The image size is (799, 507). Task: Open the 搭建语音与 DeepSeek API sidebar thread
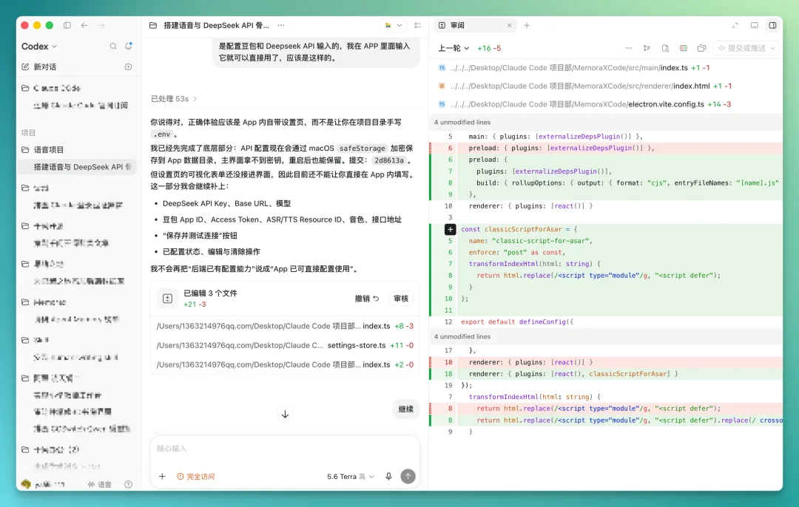78,167
